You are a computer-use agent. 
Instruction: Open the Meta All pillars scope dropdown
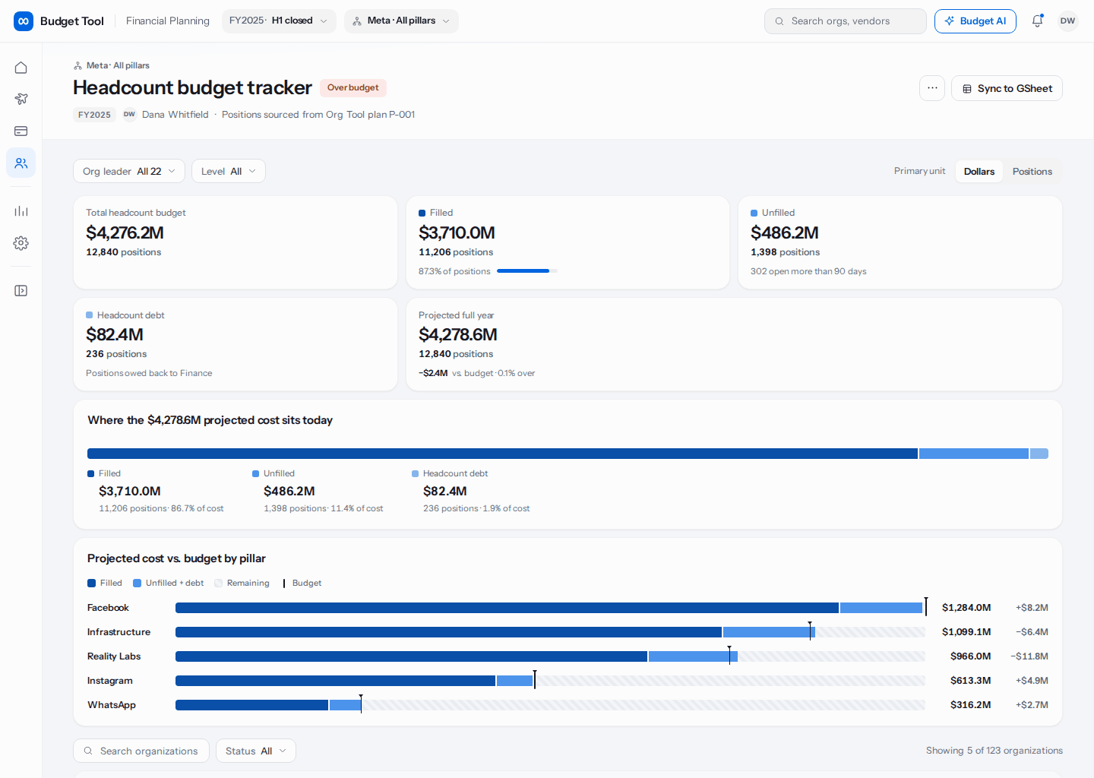point(401,21)
